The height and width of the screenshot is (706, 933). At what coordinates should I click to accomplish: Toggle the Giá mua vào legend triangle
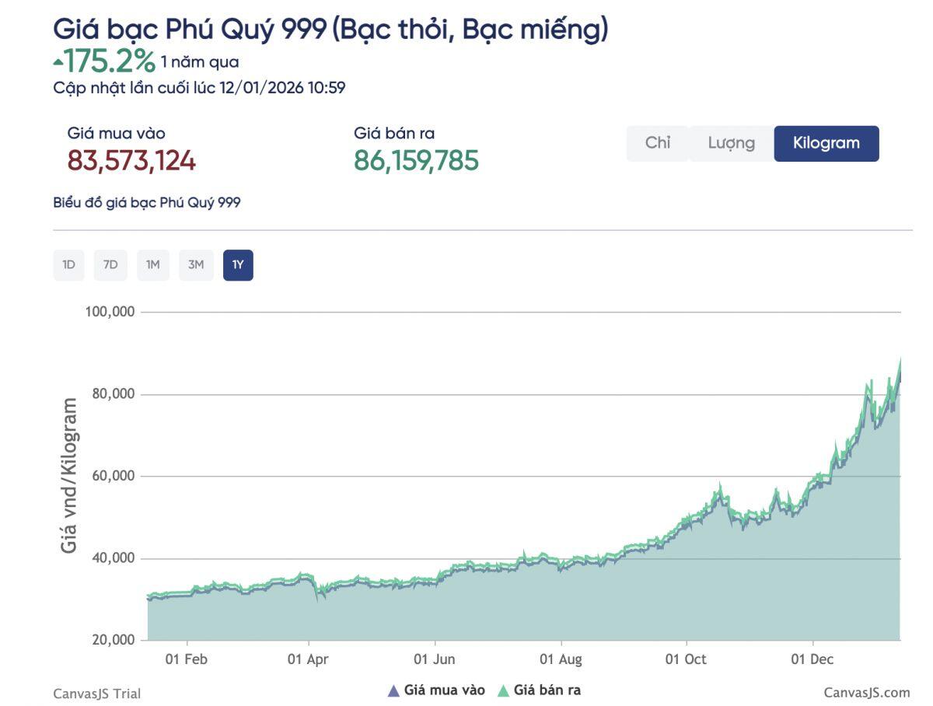[x=393, y=690]
